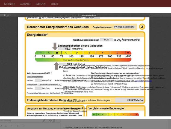Screen dimensions: 171x129
Task: Toggle the Vereinfachungen nach § 50 checkbox
Action: click(92, 84)
